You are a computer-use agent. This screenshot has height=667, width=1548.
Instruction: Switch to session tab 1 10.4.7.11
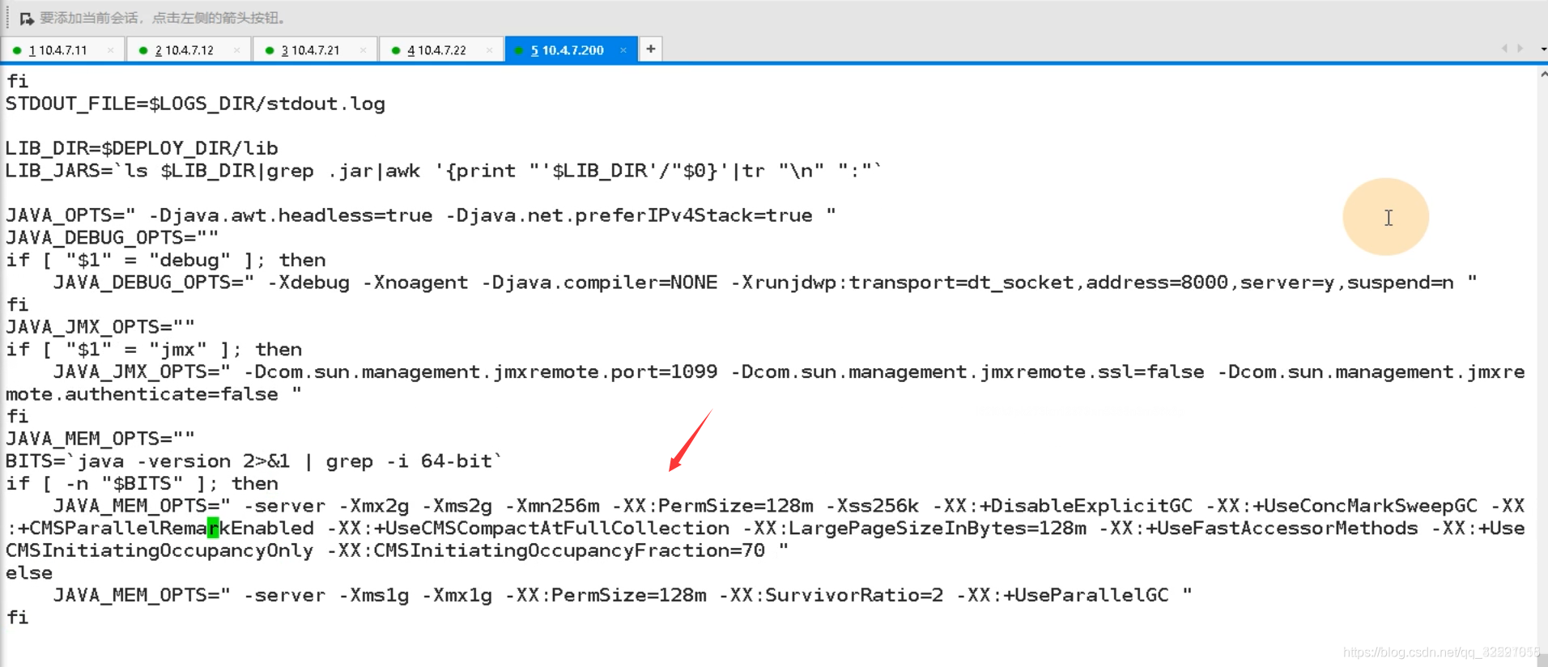[63, 50]
